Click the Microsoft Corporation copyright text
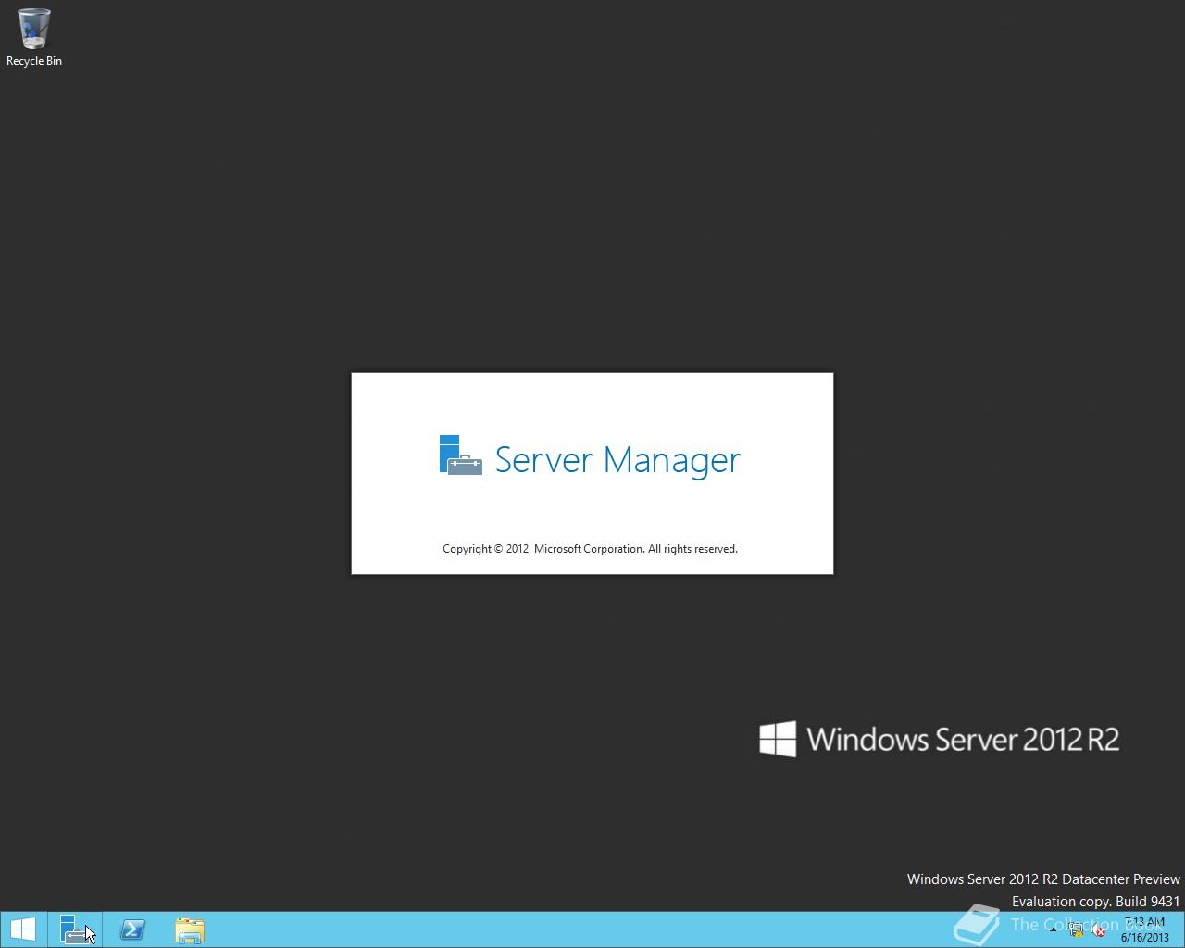 coord(590,549)
